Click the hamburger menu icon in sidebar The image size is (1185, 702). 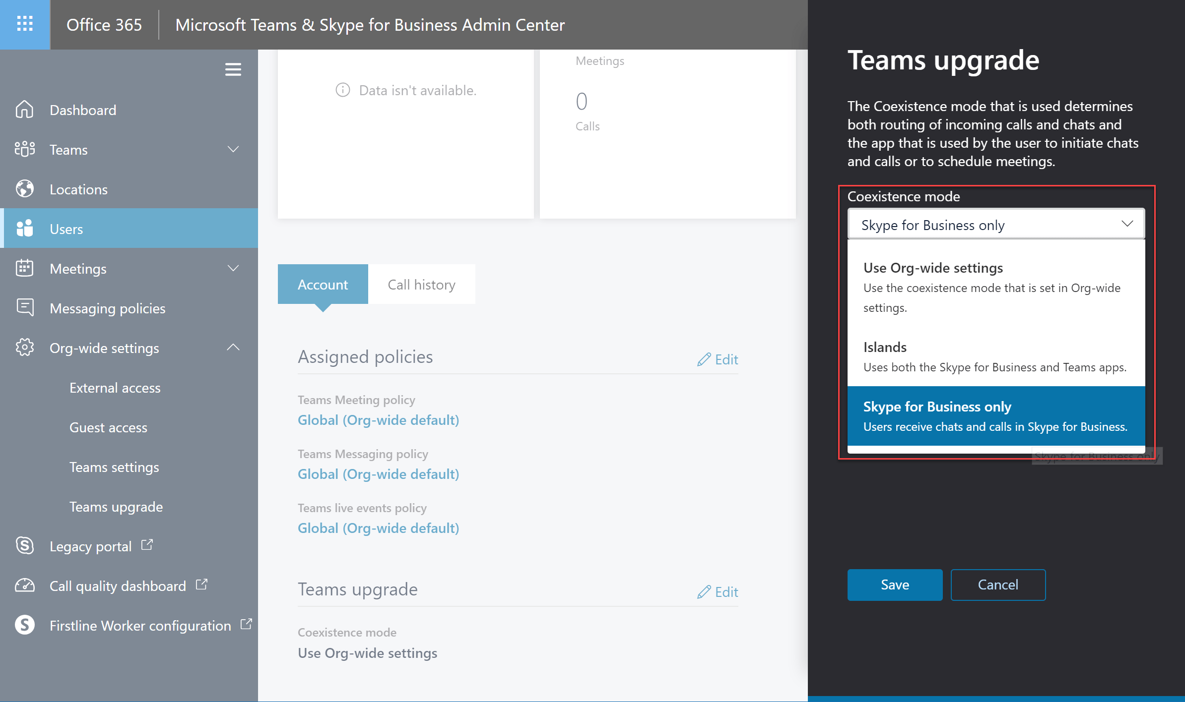pyautogui.click(x=233, y=69)
